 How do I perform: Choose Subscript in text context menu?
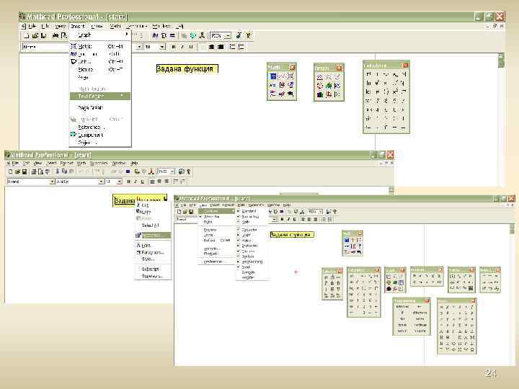153,269
